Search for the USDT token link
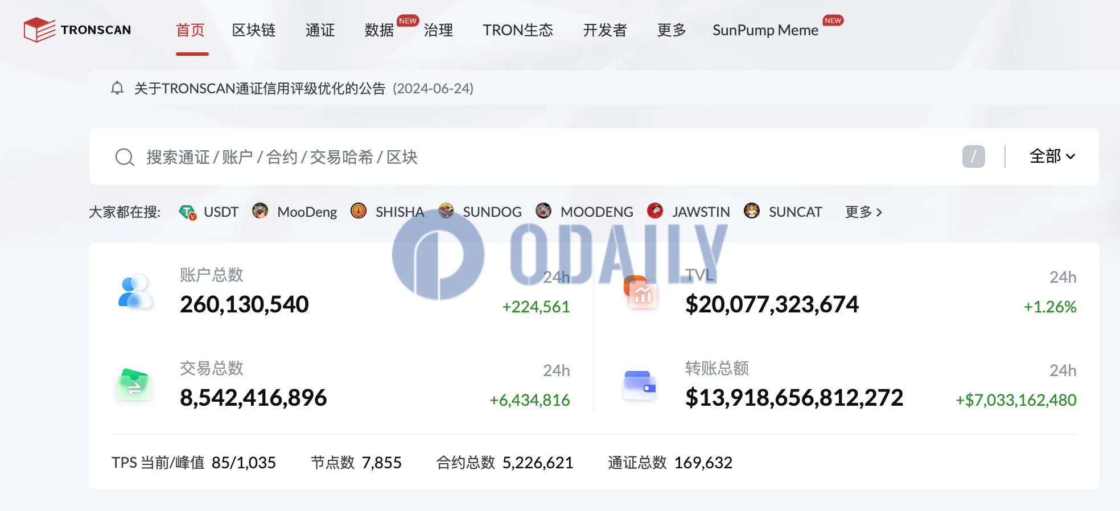Viewport: 1120px width, 511px height. (221, 212)
